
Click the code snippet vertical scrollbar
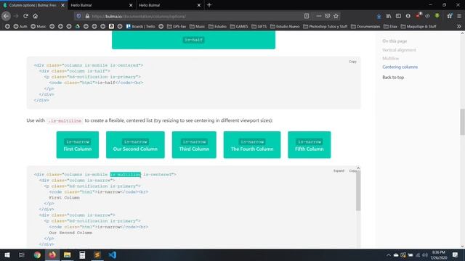pyautogui.click(x=358, y=191)
